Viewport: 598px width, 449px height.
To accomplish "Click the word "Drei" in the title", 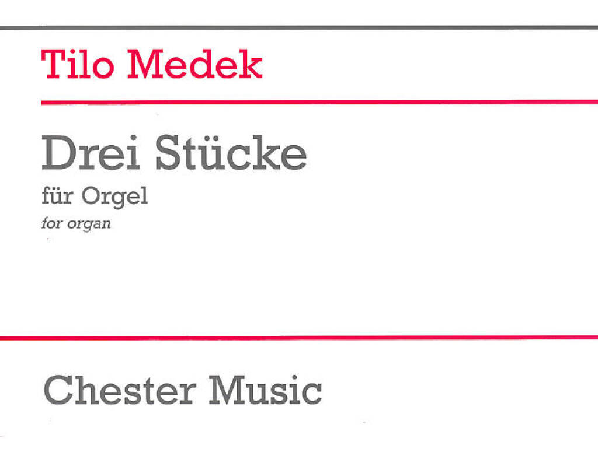I will point(91,154).
